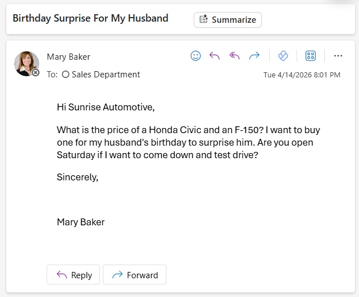Image resolution: width=359 pixels, height=297 pixels.
Task: Click Mary Baker's profile photo
Action: coord(26,63)
